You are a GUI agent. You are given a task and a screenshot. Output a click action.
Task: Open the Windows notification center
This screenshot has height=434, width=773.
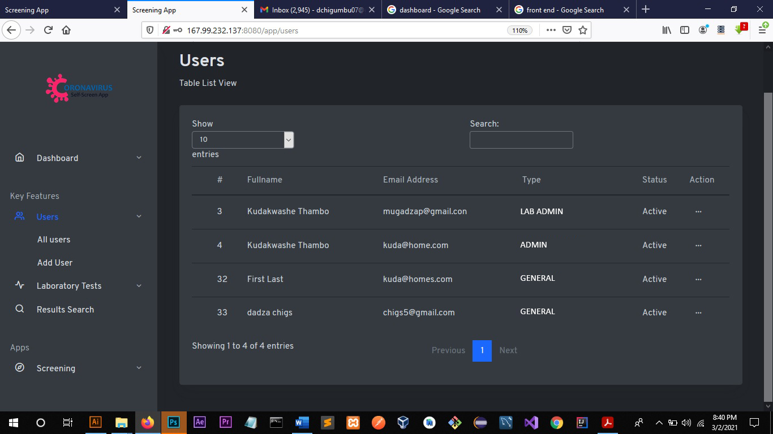tap(754, 422)
